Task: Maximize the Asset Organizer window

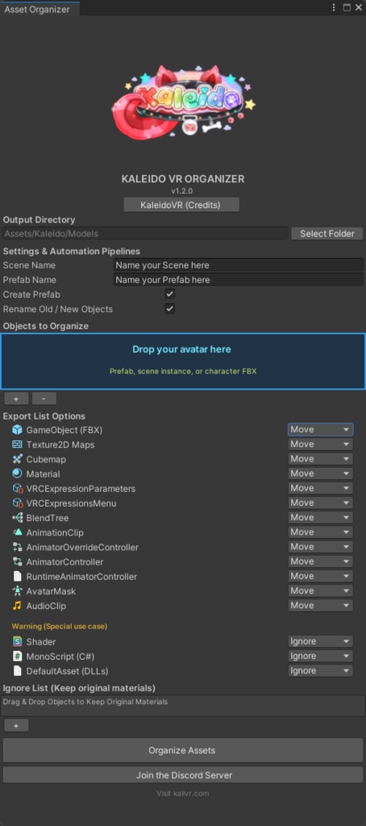Action: pyautogui.click(x=347, y=7)
